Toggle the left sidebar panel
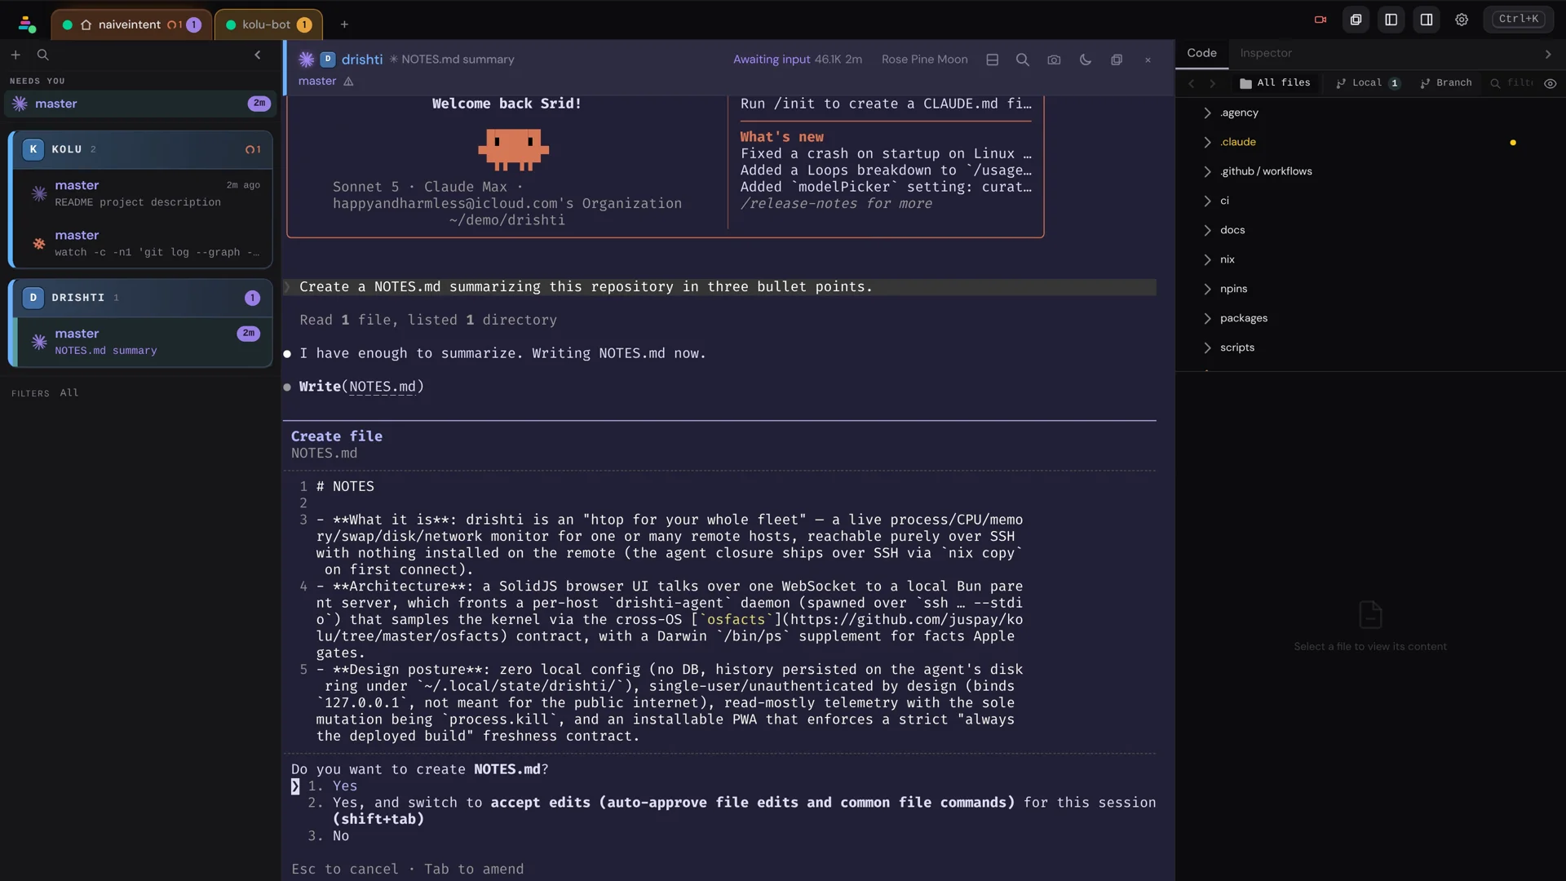This screenshot has height=881, width=1566. point(1391,20)
